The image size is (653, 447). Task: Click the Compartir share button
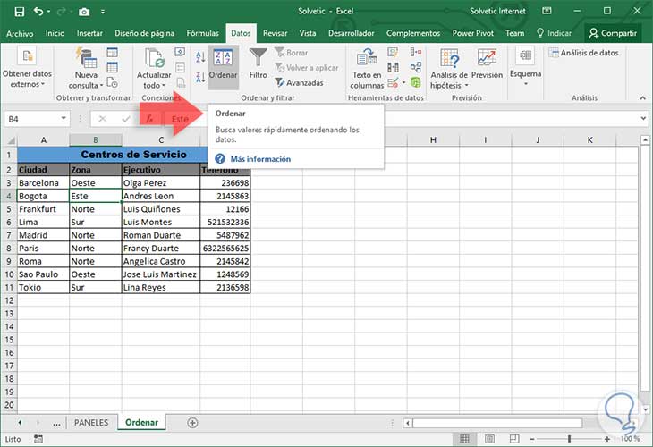613,33
